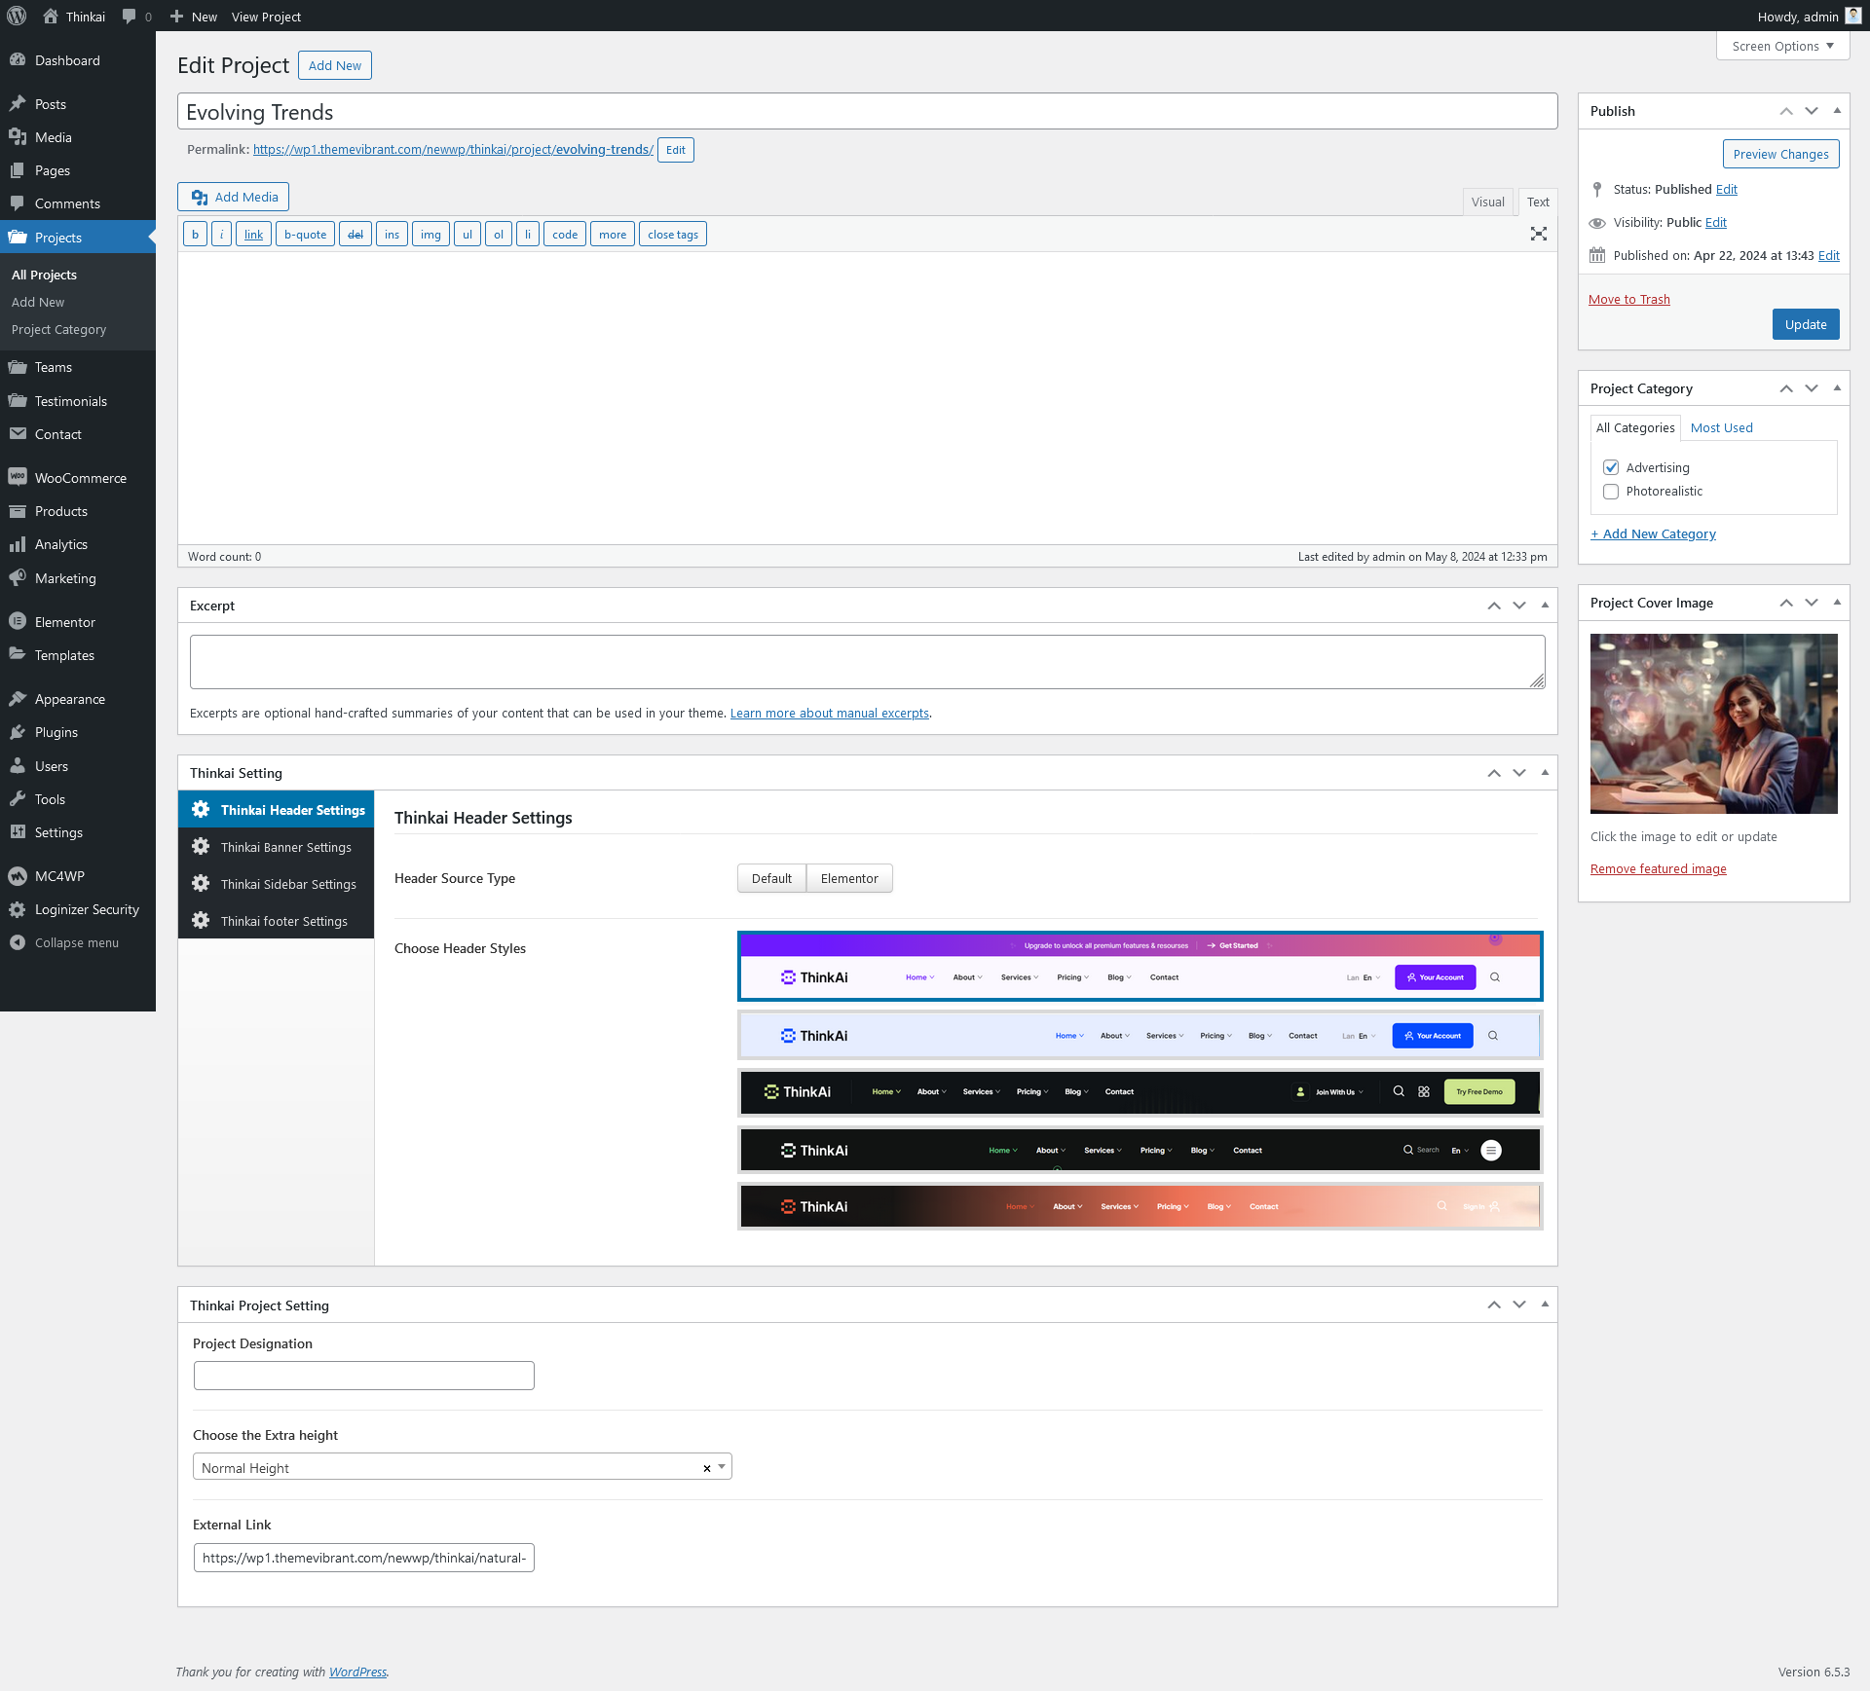
Task: Click the blue Update button
Action: pos(1805,324)
